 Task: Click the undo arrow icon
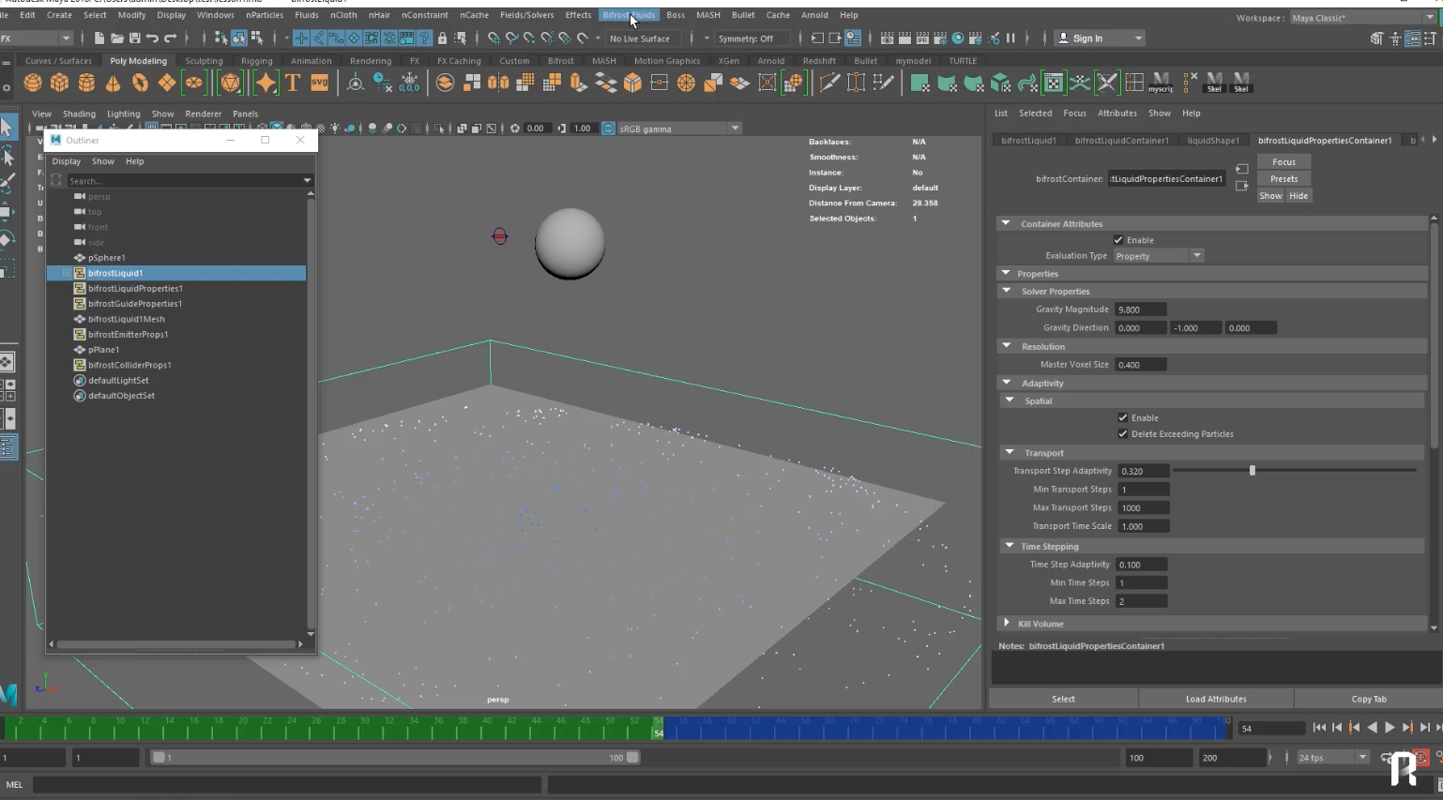coord(152,38)
